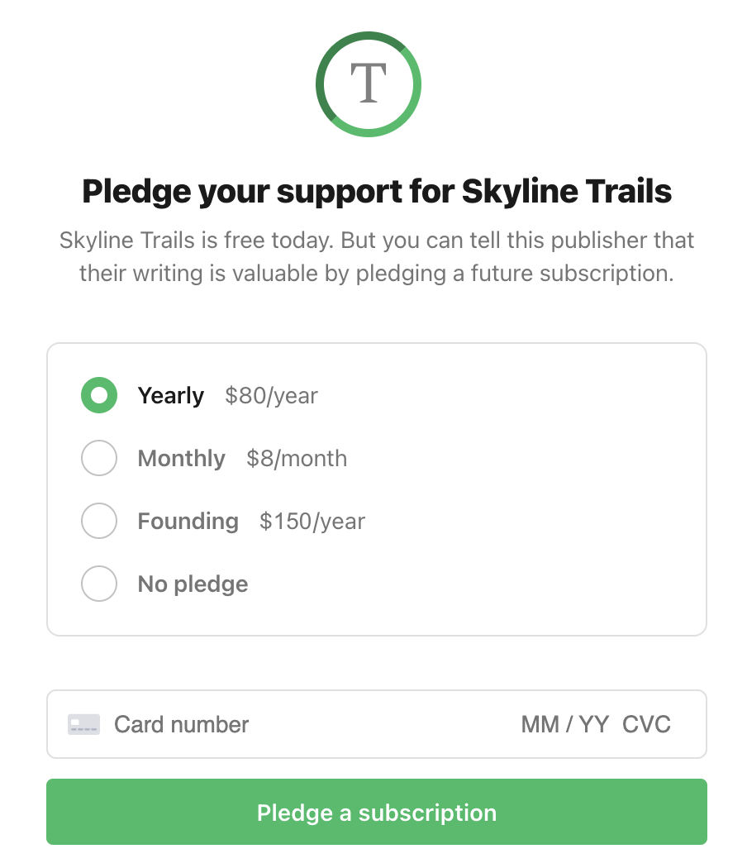The image size is (747, 863).
Task: Select the Monthly radio button
Action: (99, 458)
